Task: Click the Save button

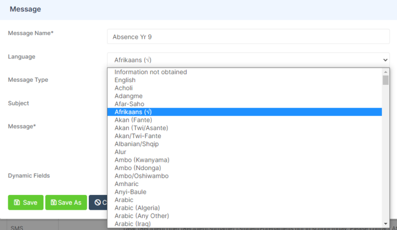Action: point(25,203)
